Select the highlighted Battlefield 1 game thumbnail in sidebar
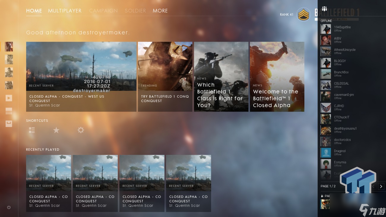Image resolution: width=386 pixels, height=217 pixels. click(9, 47)
